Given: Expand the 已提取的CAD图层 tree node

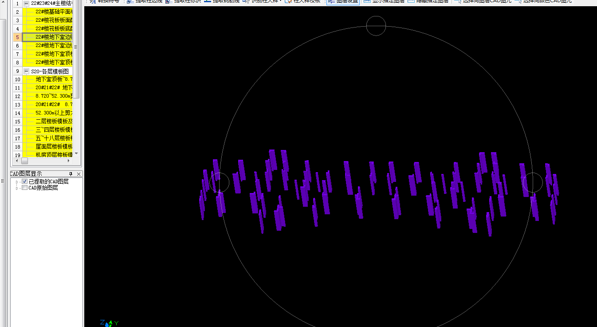Looking at the screenshot, I should pyautogui.click(x=17, y=182).
